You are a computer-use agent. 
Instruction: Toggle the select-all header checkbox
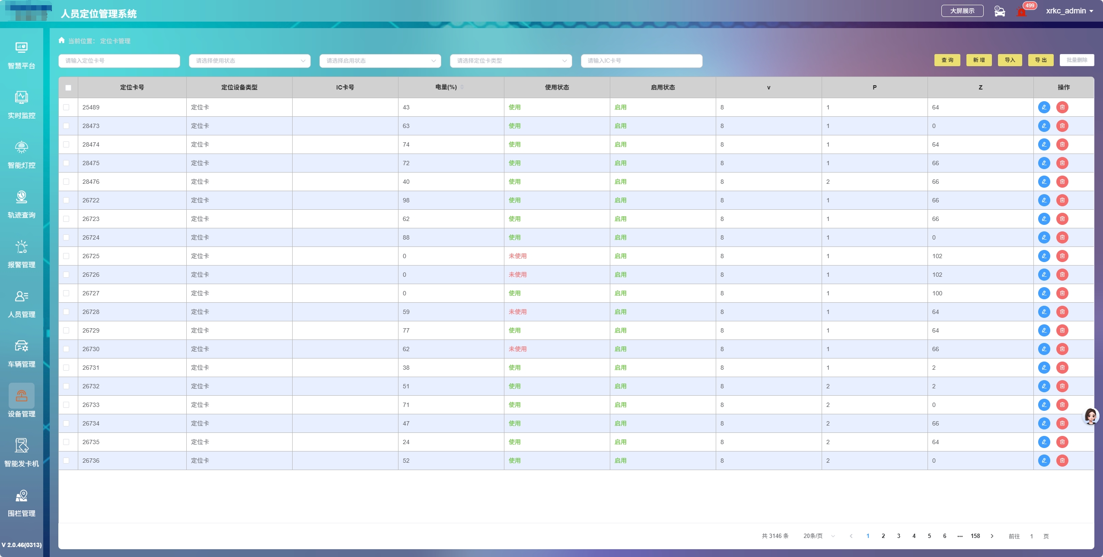(x=68, y=88)
